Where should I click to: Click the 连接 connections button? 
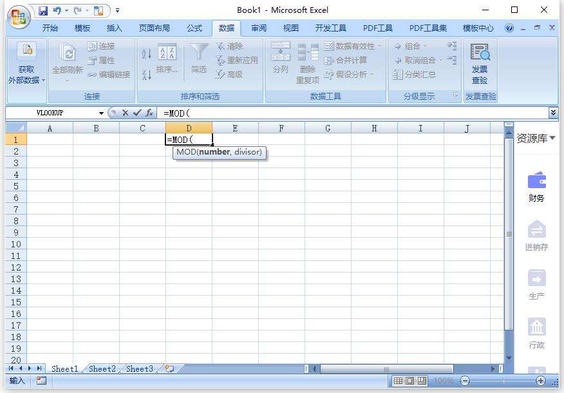point(101,46)
